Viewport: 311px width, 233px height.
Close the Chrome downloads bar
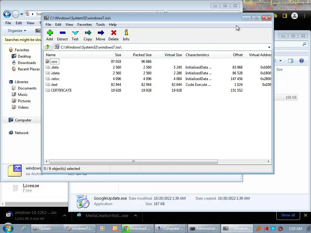[306, 215]
